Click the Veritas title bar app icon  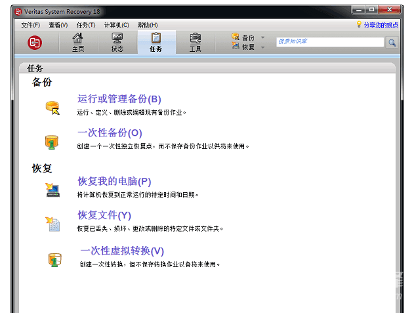click(18, 12)
